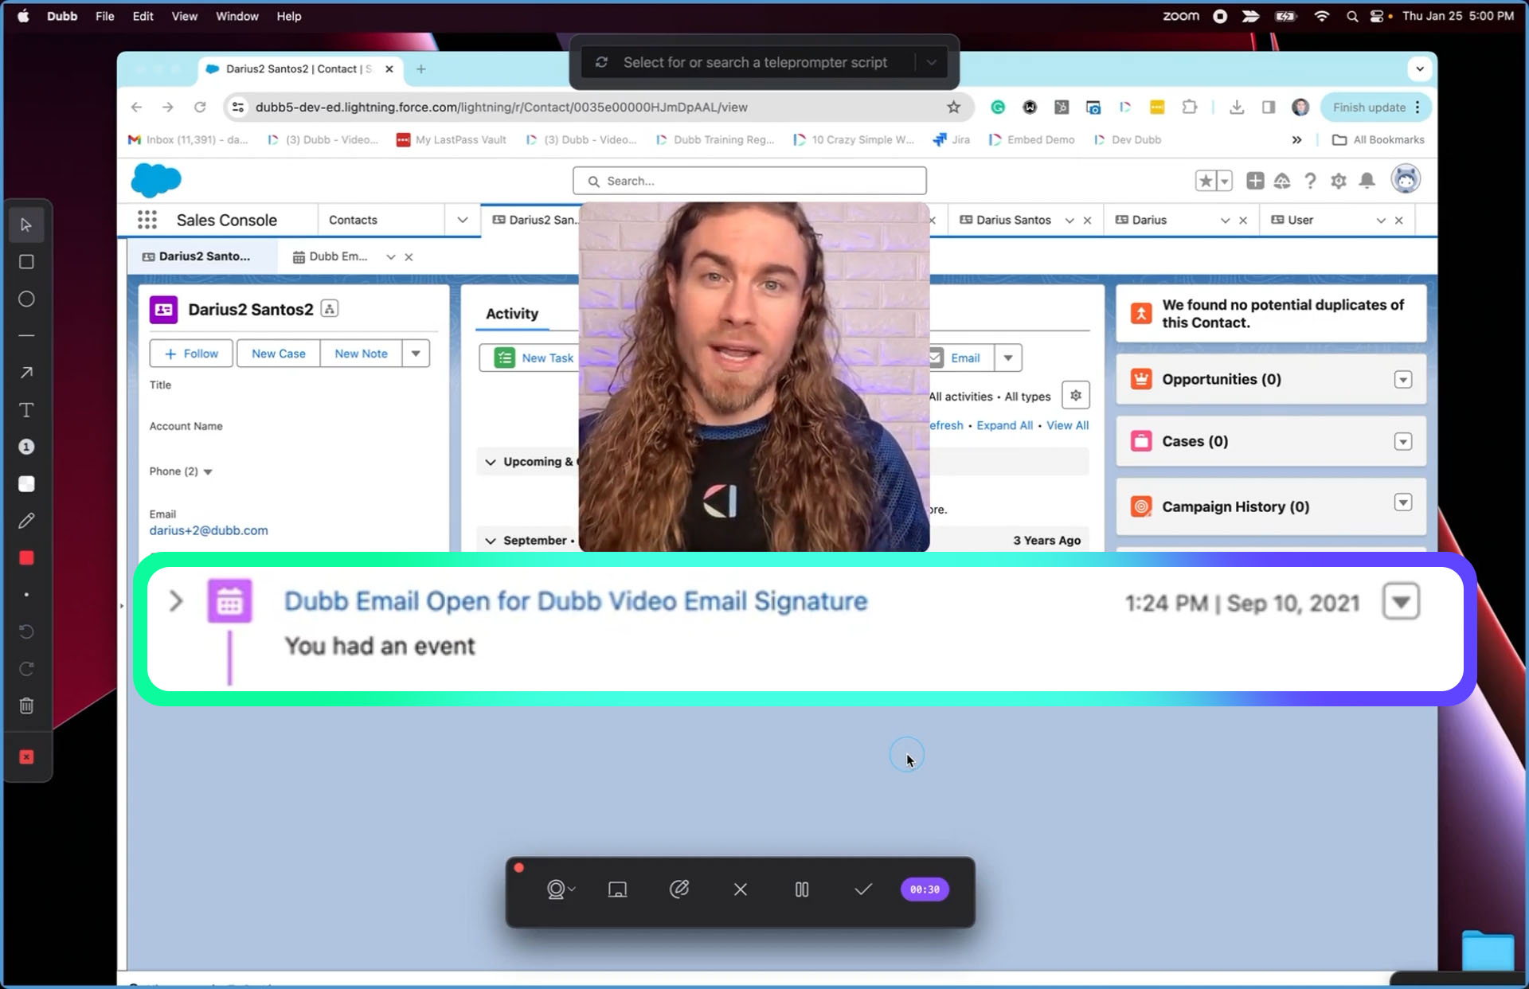1529x989 pixels.
Task: Select the rectangle shape annotation tool
Action: (x=26, y=262)
